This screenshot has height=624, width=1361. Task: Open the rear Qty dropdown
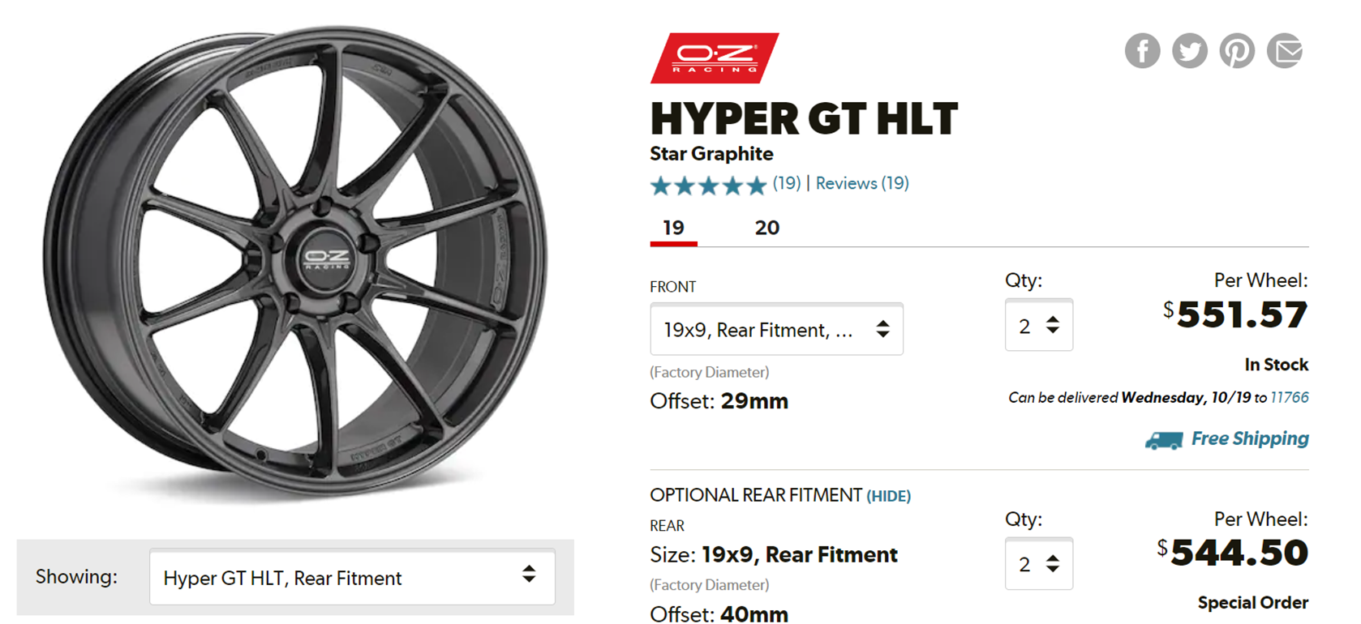[x=1038, y=564]
